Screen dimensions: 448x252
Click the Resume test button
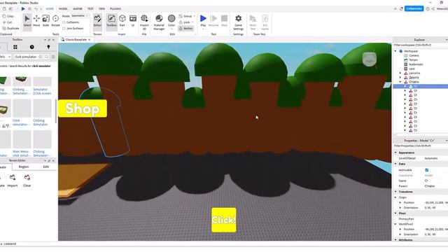[213, 21]
